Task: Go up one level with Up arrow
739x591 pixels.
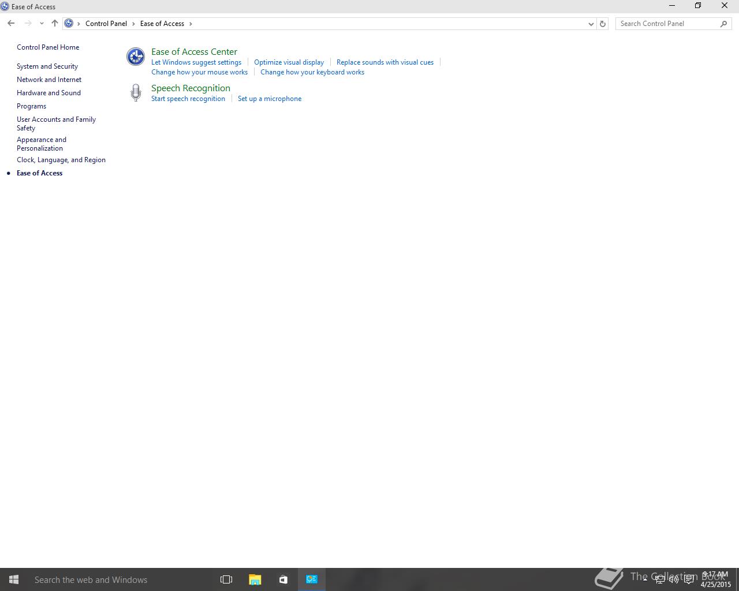Action: [x=54, y=24]
